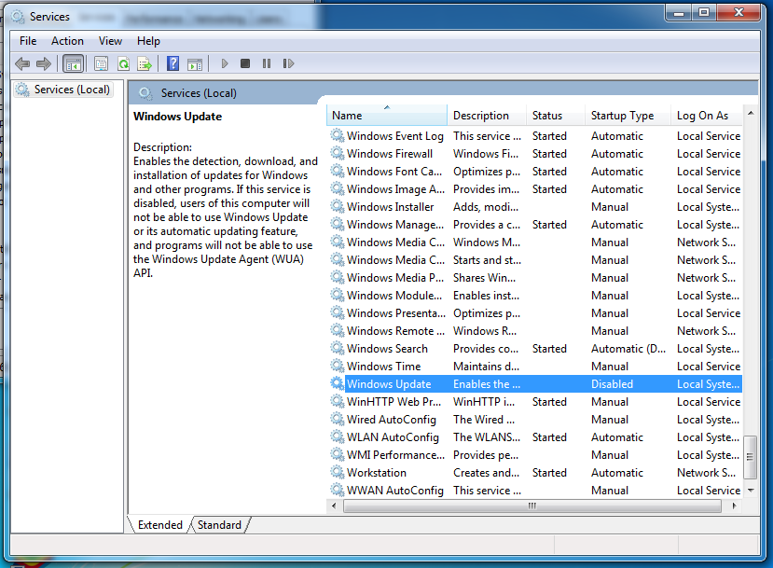Click the gear icon beside WLAN AutoConfig

tap(338, 436)
